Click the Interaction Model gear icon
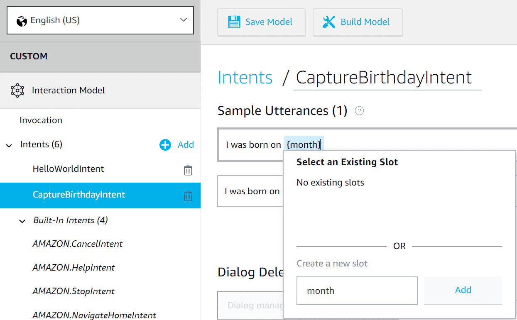This screenshot has width=517, height=320. [17, 90]
